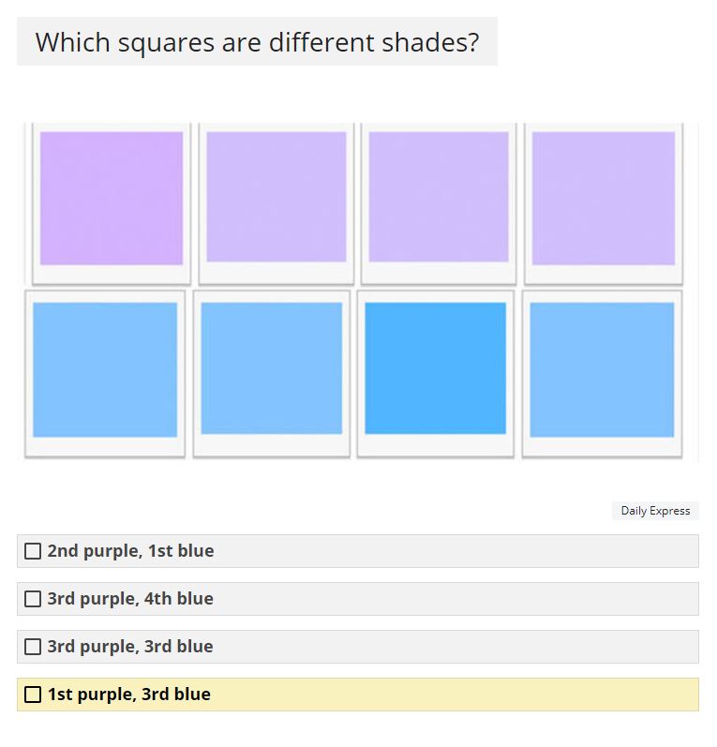Check the '2nd purple, 1st blue' checkbox

click(33, 551)
